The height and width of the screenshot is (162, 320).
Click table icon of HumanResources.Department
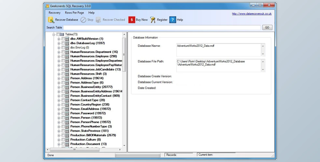[67, 52]
